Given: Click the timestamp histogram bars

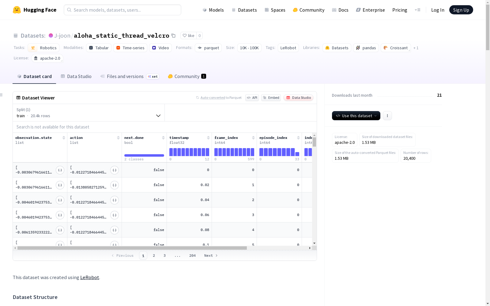Looking at the screenshot, I should [x=189, y=152].
